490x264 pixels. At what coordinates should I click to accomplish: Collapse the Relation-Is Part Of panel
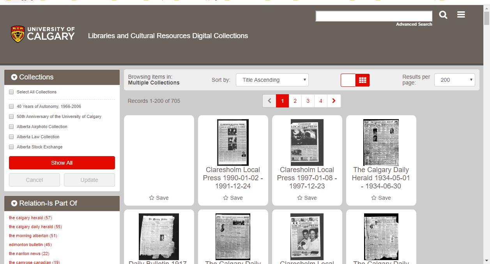coord(14,203)
